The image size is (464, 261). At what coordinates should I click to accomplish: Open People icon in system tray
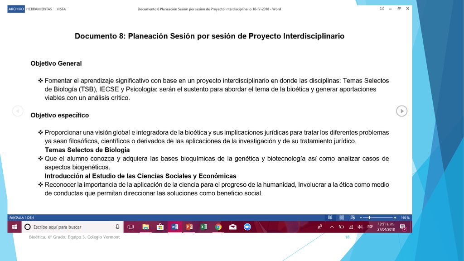(x=320, y=227)
